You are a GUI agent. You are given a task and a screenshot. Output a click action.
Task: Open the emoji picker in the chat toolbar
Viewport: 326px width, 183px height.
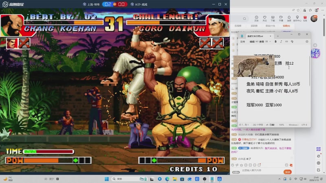click(233, 165)
